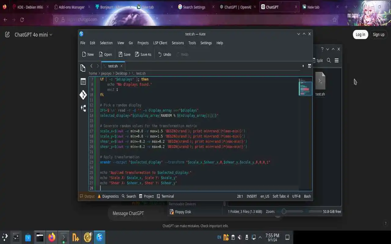The width and height of the screenshot is (391, 244).
Task: Close the test.sh tab
Action: click(x=121, y=66)
